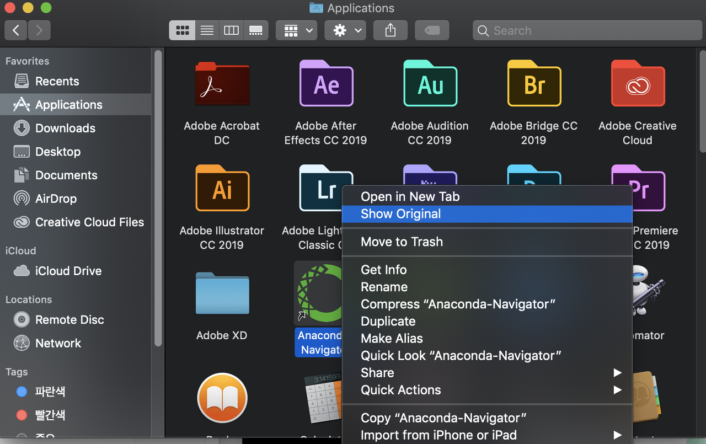
Task: Select Applications in the sidebar
Action: 76,105
